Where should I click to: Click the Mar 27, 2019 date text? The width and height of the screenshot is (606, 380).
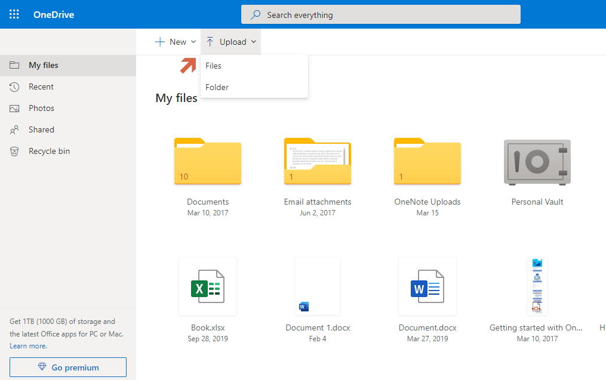(427, 339)
